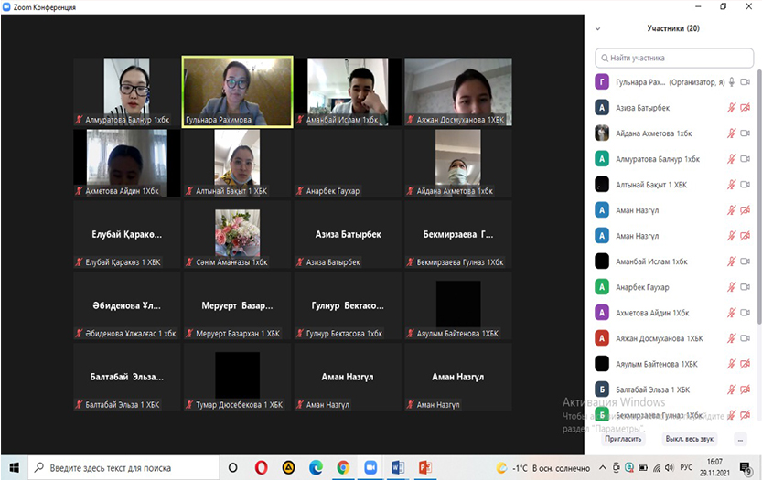Select Алмуратова Балнур 1хбк in the participants list
Screen dimensions: 762x480
649,158
